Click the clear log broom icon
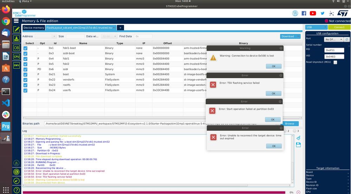Image resolution: width=351 pixels, height=194 pixels. pyautogui.click(x=298, y=138)
